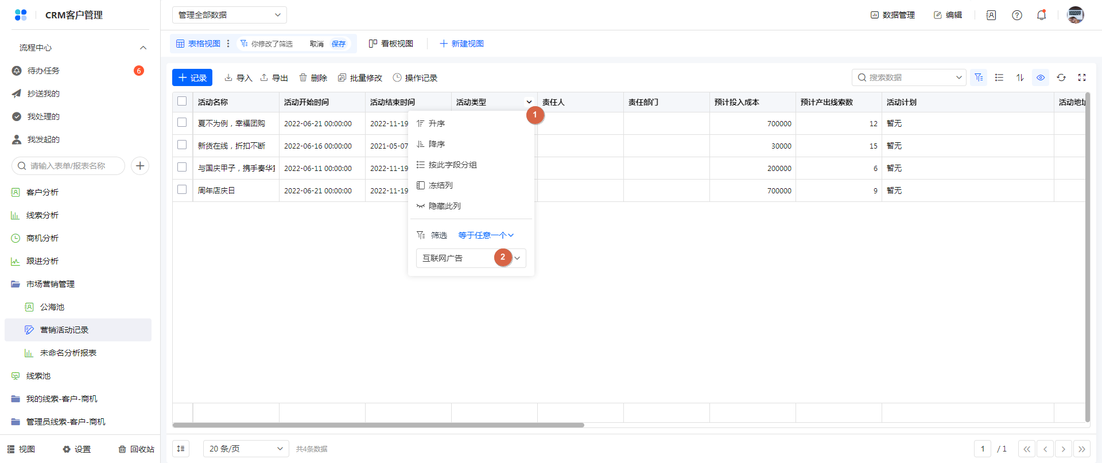Click the notification bell icon
Viewport: 1102px width, 463px height.
pyautogui.click(x=1041, y=15)
